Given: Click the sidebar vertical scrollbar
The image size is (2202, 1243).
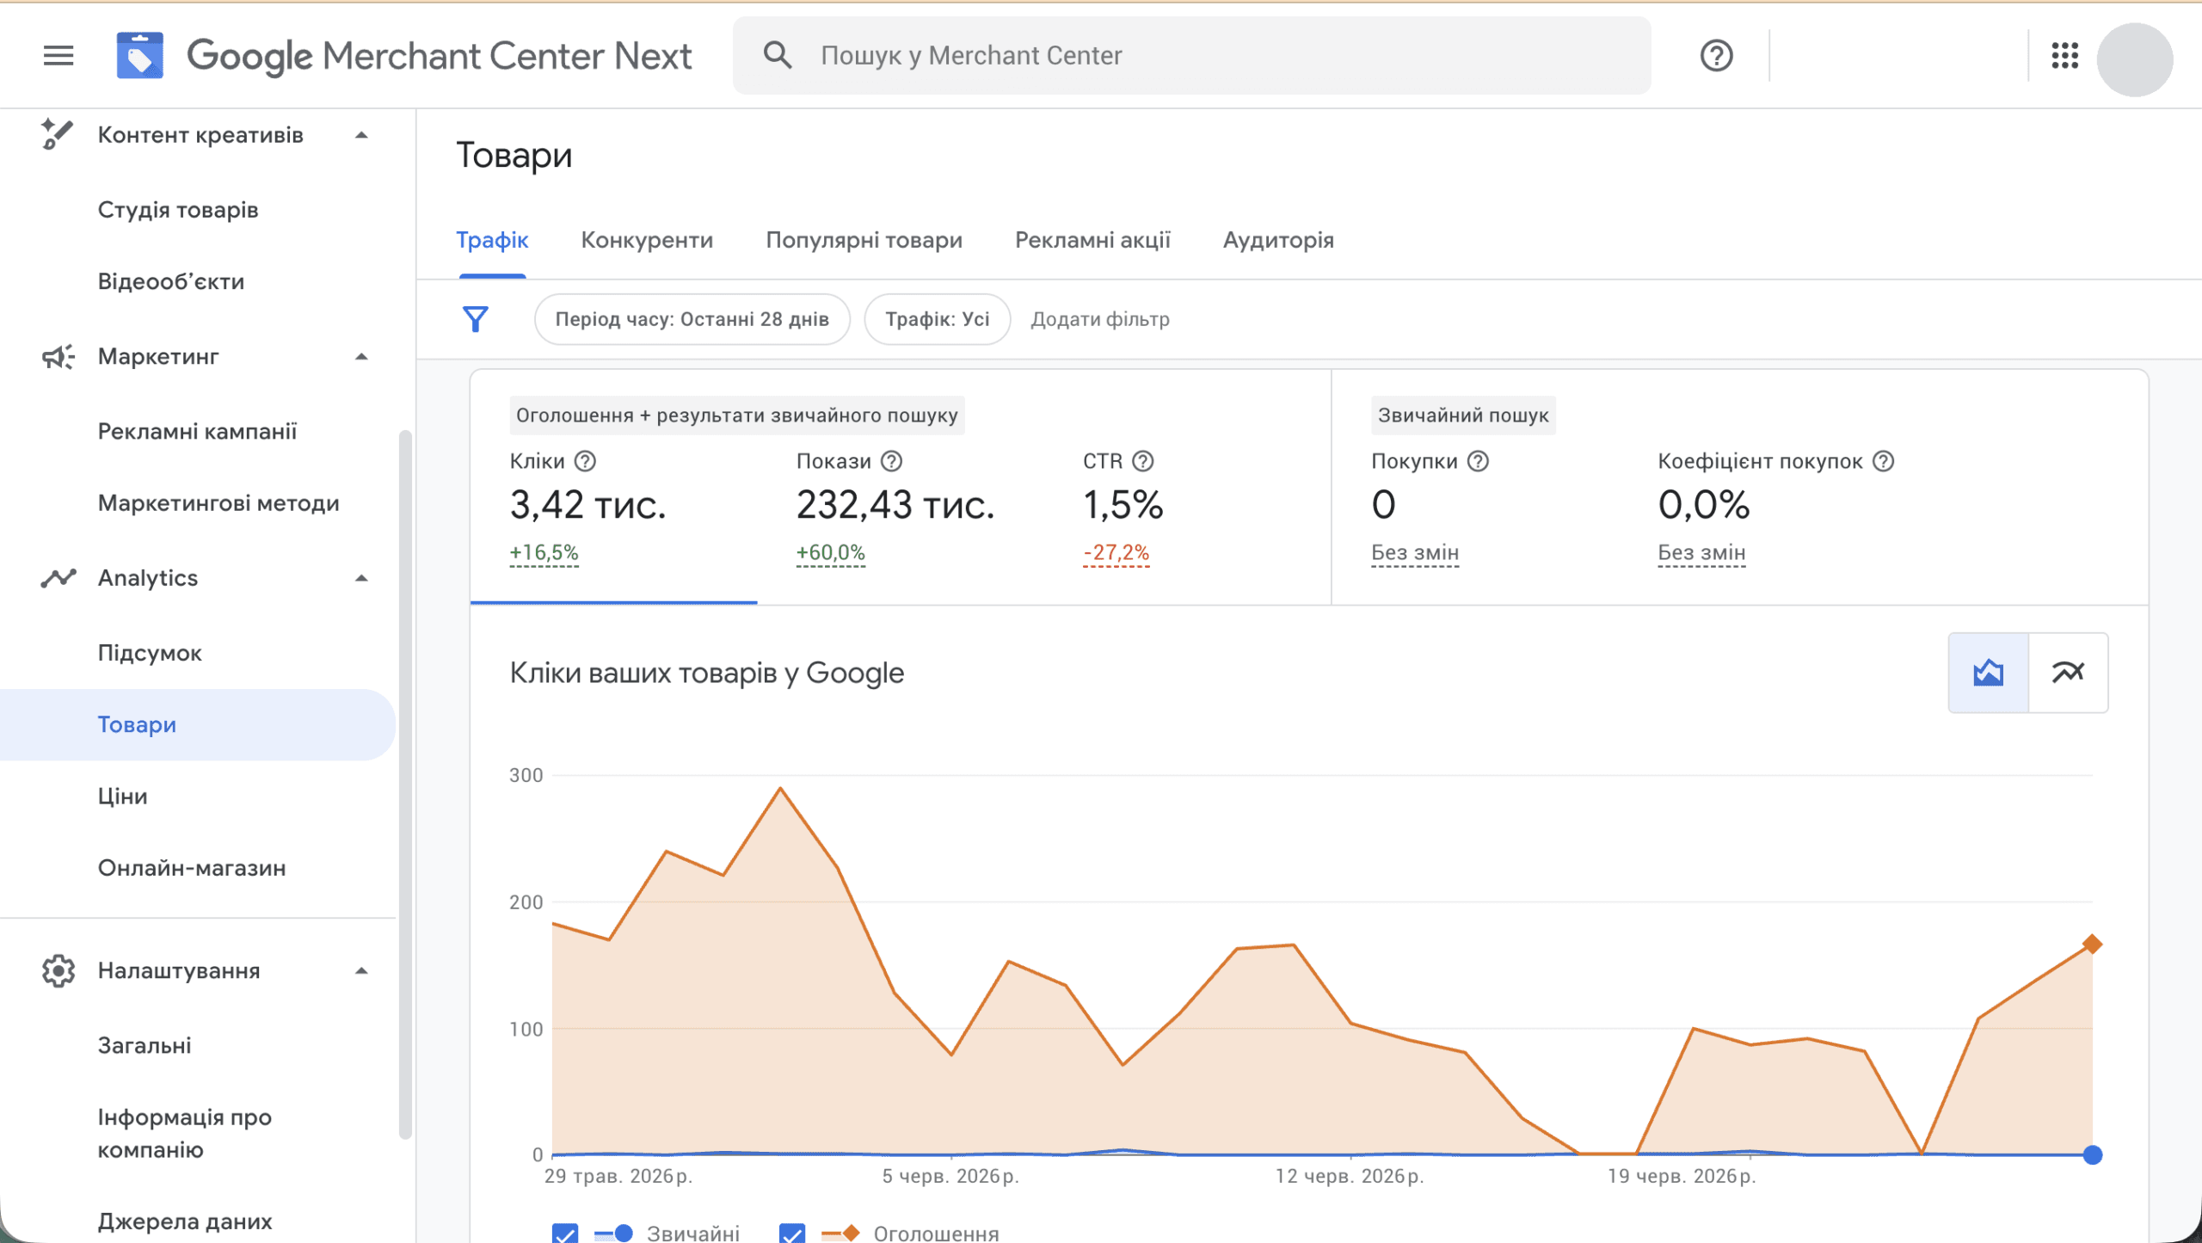Looking at the screenshot, I should [x=404, y=783].
